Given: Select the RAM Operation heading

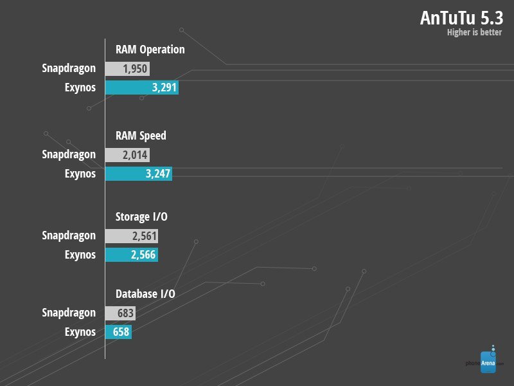Looking at the screenshot, I should point(150,50).
